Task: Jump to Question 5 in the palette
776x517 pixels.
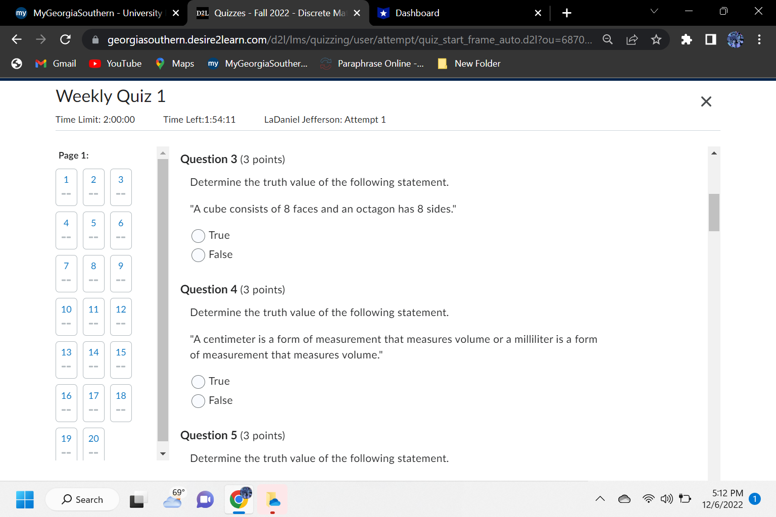Action: point(93,231)
